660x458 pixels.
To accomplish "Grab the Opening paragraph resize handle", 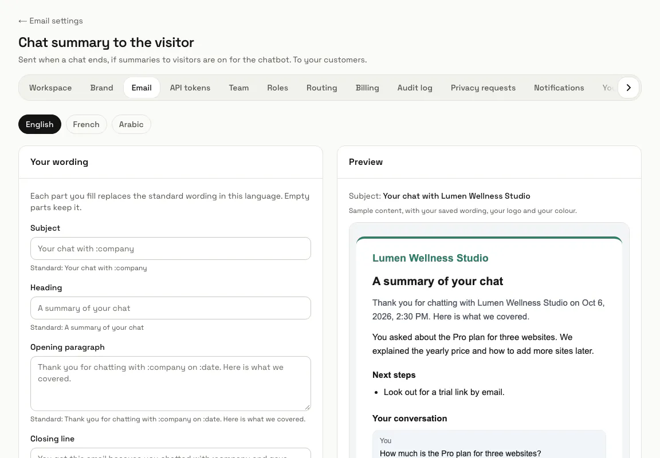I will [307, 407].
